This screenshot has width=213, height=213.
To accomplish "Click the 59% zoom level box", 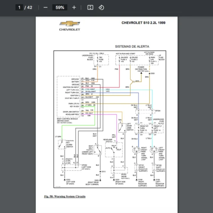I will [x=59, y=7].
